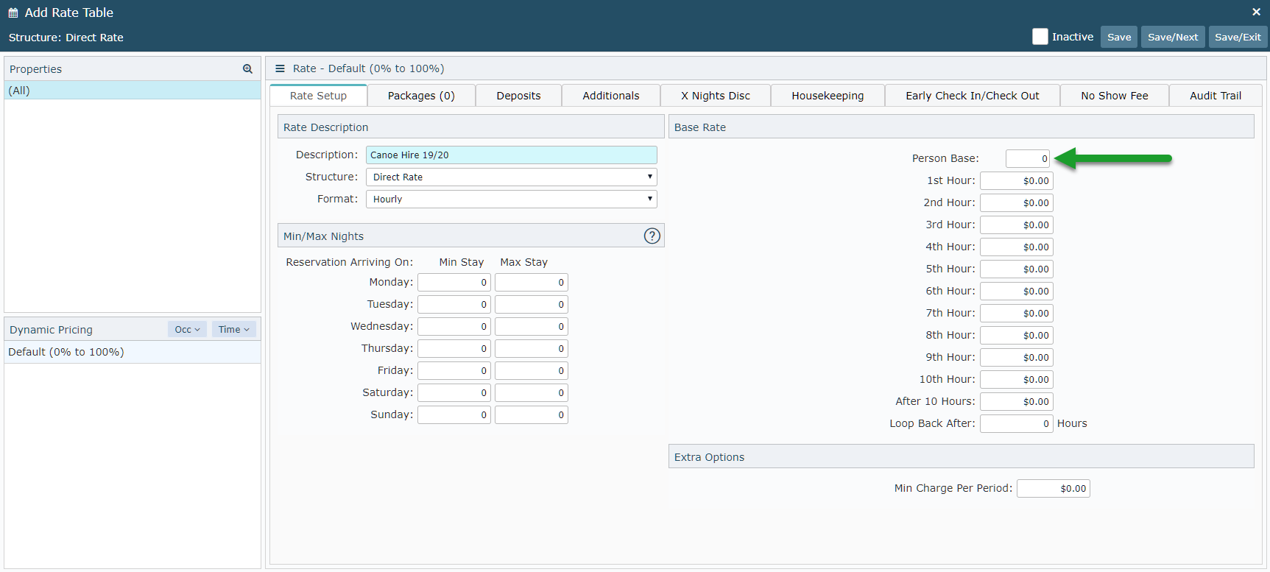Click the Save button
Viewport: 1270px width, 572px height.
pyautogui.click(x=1119, y=37)
